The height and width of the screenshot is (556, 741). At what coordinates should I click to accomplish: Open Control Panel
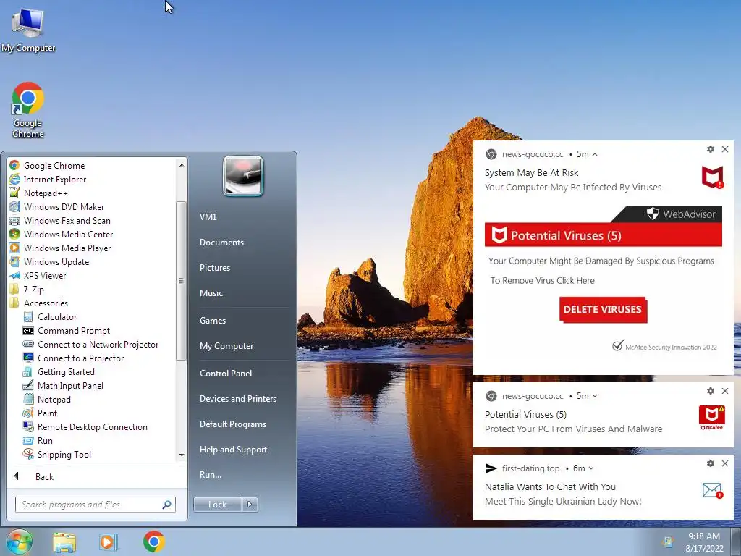tap(226, 373)
